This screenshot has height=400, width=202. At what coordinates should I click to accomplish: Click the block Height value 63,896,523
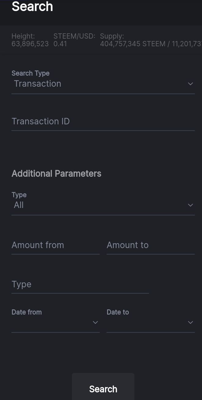pos(30,44)
